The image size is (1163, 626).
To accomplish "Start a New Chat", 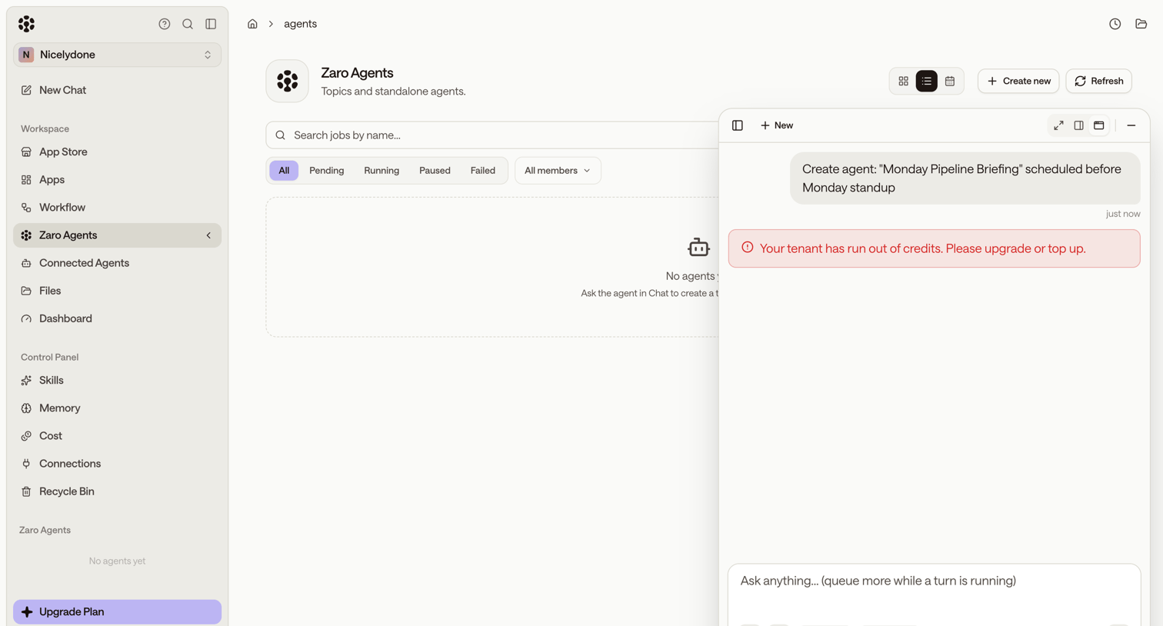I will point(117,90).
